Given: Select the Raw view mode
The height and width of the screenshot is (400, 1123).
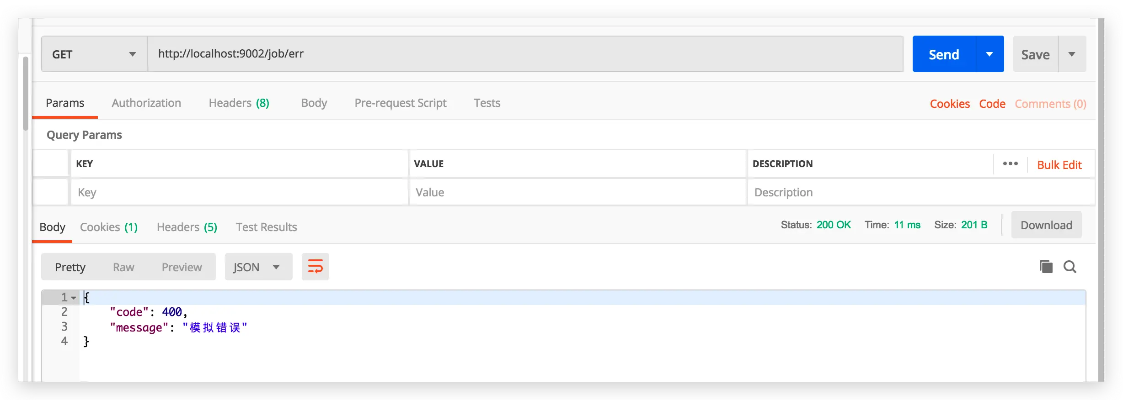Looking at the screenshot, I should pyautogui.click(x=123, y=267).
